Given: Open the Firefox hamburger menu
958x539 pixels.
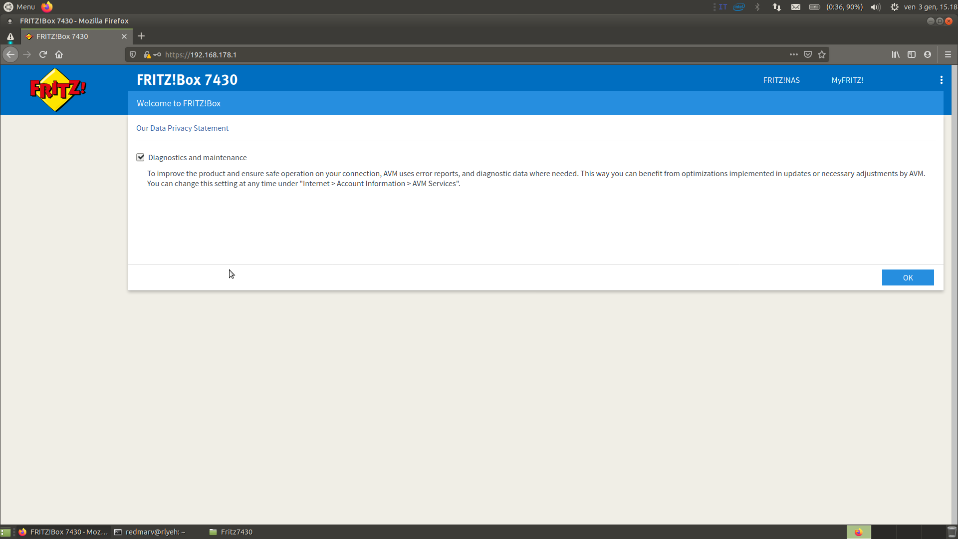Looking at the screenshot, I should point(948,54).
